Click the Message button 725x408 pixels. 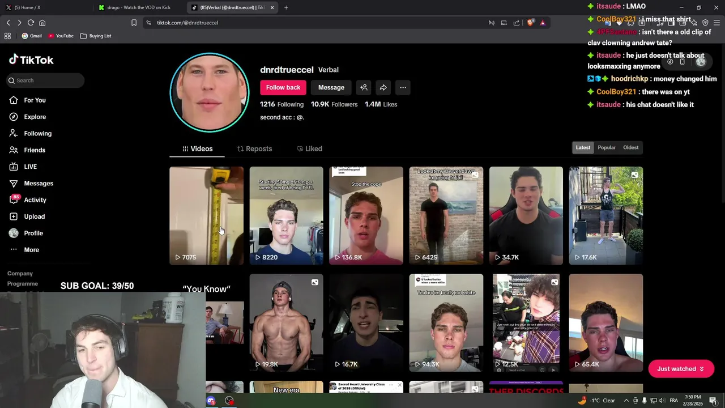331,87
